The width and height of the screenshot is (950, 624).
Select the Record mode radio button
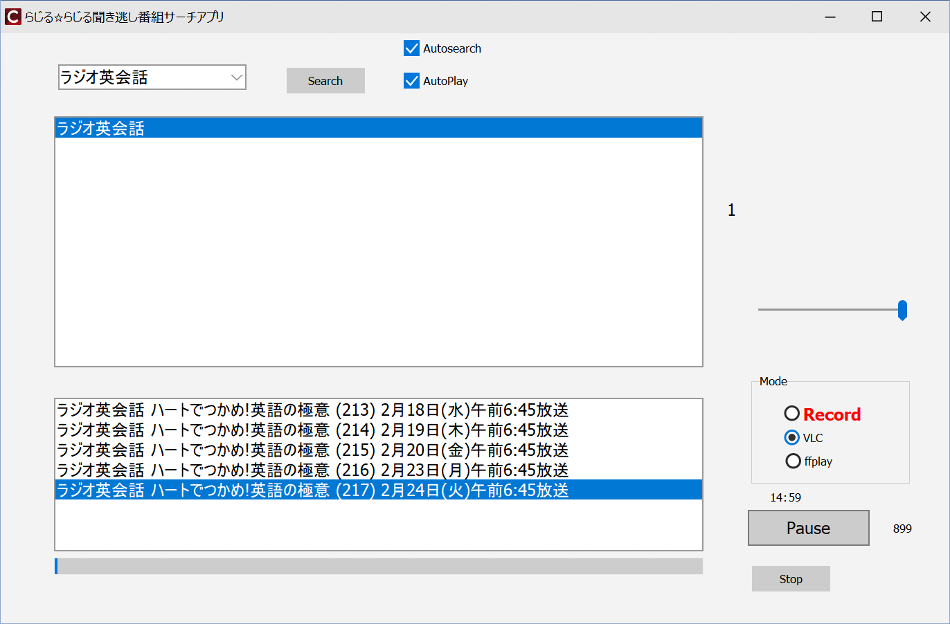[792, 414]
